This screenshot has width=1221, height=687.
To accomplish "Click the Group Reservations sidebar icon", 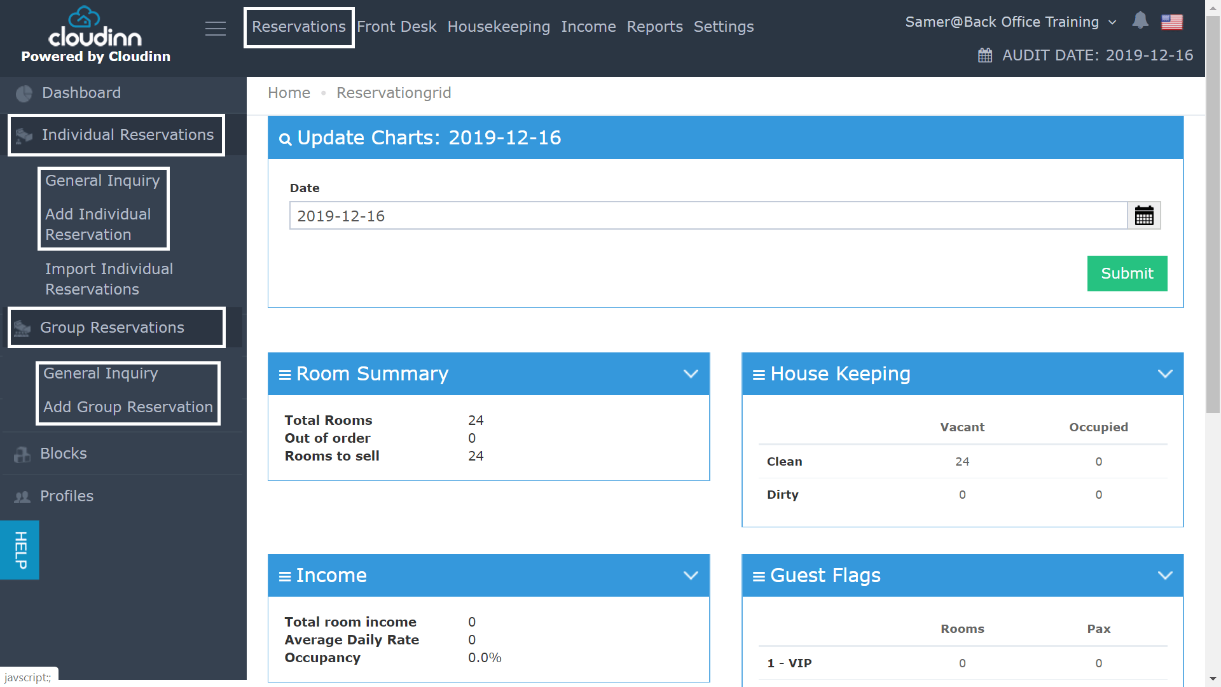I will pos(22,328).
